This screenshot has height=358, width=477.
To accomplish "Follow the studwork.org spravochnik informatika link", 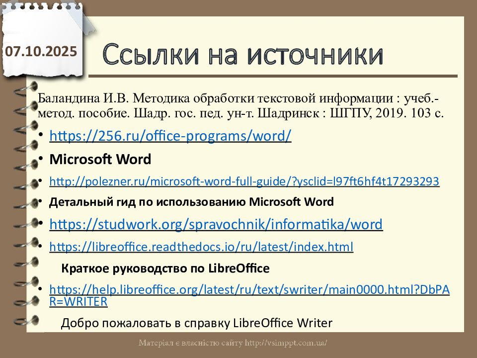I will pos(216,224).
